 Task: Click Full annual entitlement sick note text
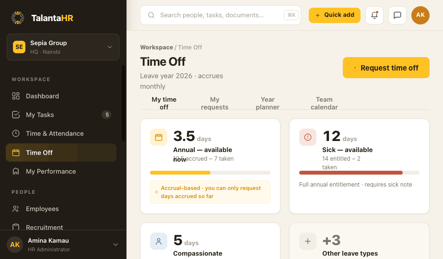(x=355, y=185)
